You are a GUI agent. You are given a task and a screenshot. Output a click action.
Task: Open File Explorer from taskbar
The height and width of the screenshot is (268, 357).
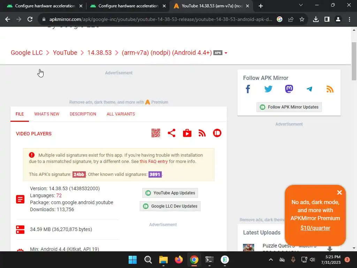pos(163,260)
